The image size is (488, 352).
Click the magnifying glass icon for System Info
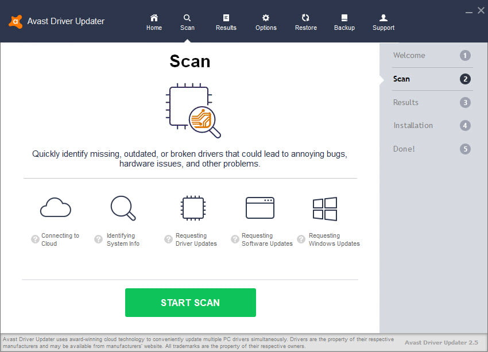pyautogui.click(x=123, y=208)
